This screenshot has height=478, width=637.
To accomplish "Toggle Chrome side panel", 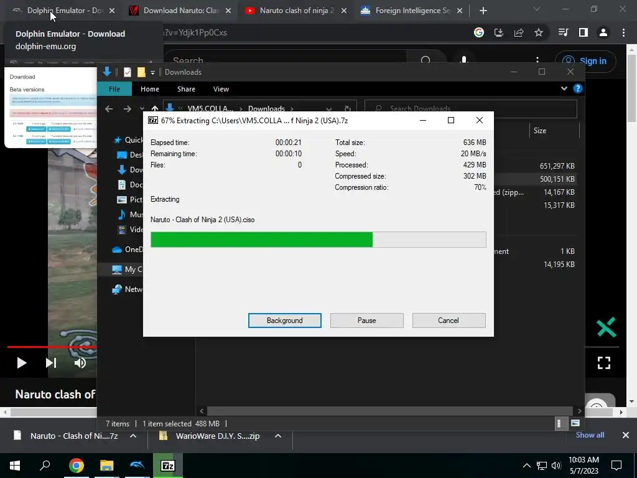I will [x=584, y=32].
